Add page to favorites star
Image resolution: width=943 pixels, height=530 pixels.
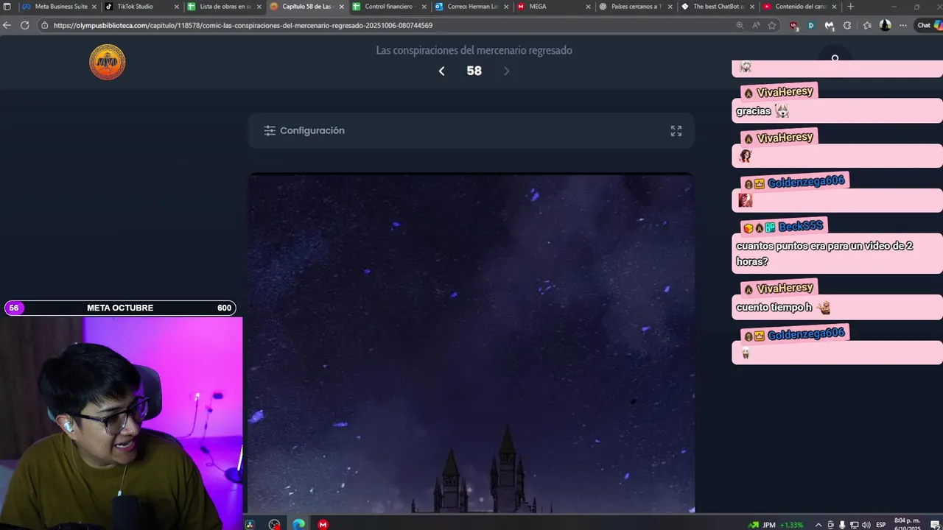pos(772,25)
